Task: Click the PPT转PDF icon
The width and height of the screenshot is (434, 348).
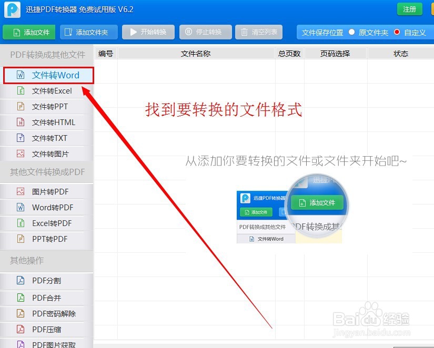Action: (x=21, y=239)
